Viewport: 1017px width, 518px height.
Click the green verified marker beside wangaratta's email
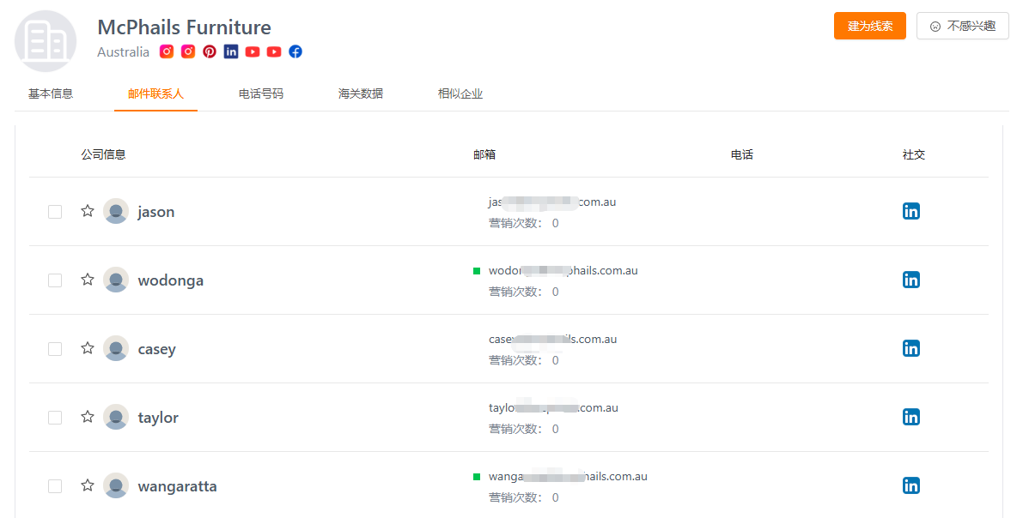click(477, 477)
